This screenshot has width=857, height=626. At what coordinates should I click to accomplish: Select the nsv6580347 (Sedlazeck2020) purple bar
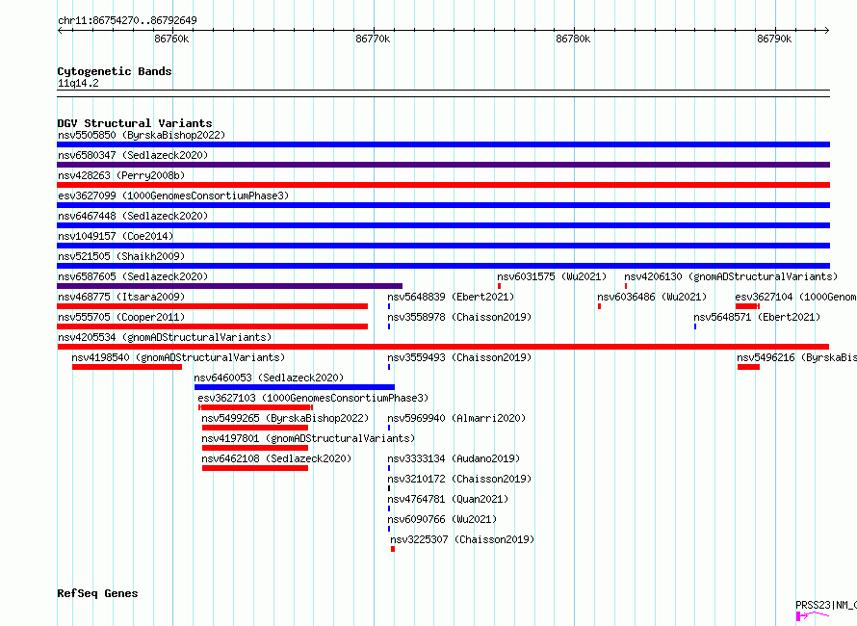[x=443, y=165]
